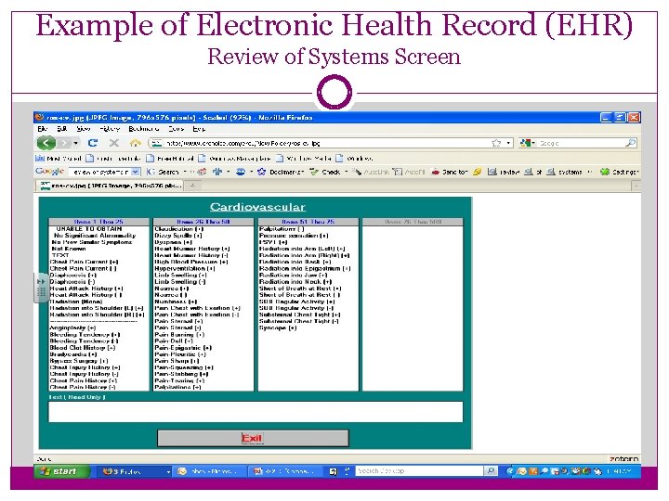Bookmark this page with the star icon
Image resolution: width=669 pixels, height=501 pixels.
tap(496, 143)
